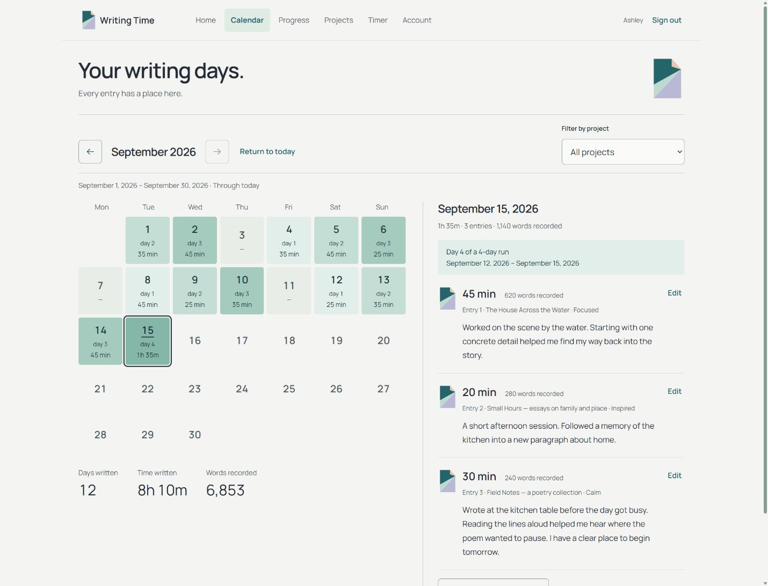Screen dimensions: 768x586
Task: Select September 9 day cell
Action: [195, 291]
